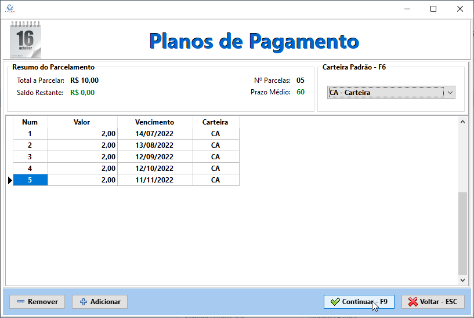Click Valor 2,00 in the 12/10/2022 row
The height and width of the screenshot is (318, 474).
click(82, 169)
